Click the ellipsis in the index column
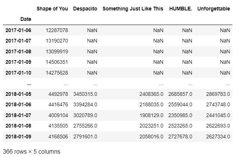Viewport: 241px width, 157px height. pos(29,84)
